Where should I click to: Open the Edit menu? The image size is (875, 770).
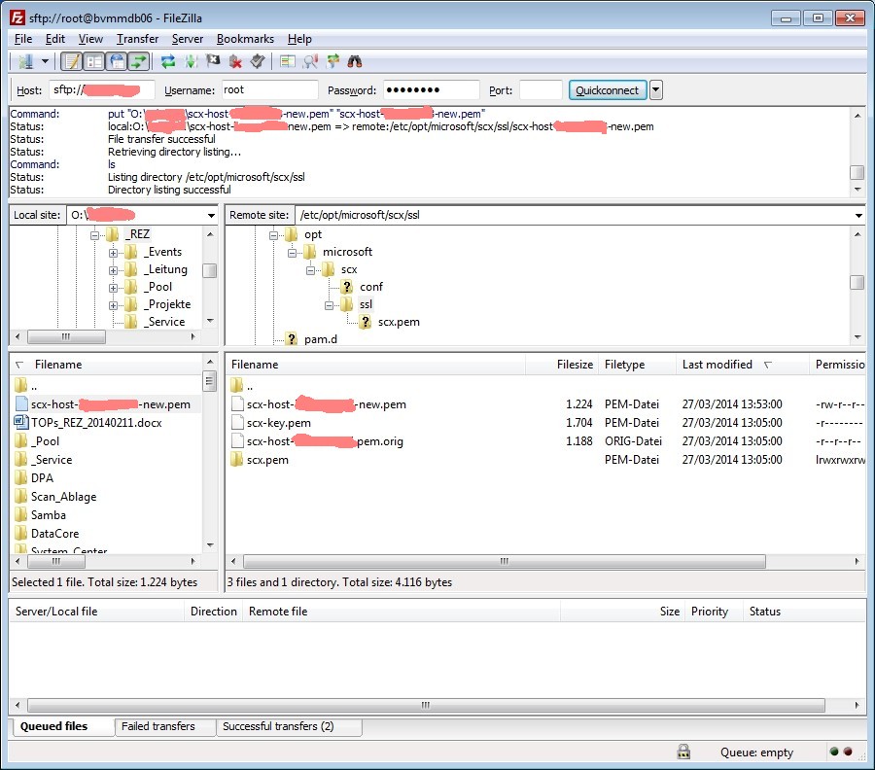pos(55,39)
